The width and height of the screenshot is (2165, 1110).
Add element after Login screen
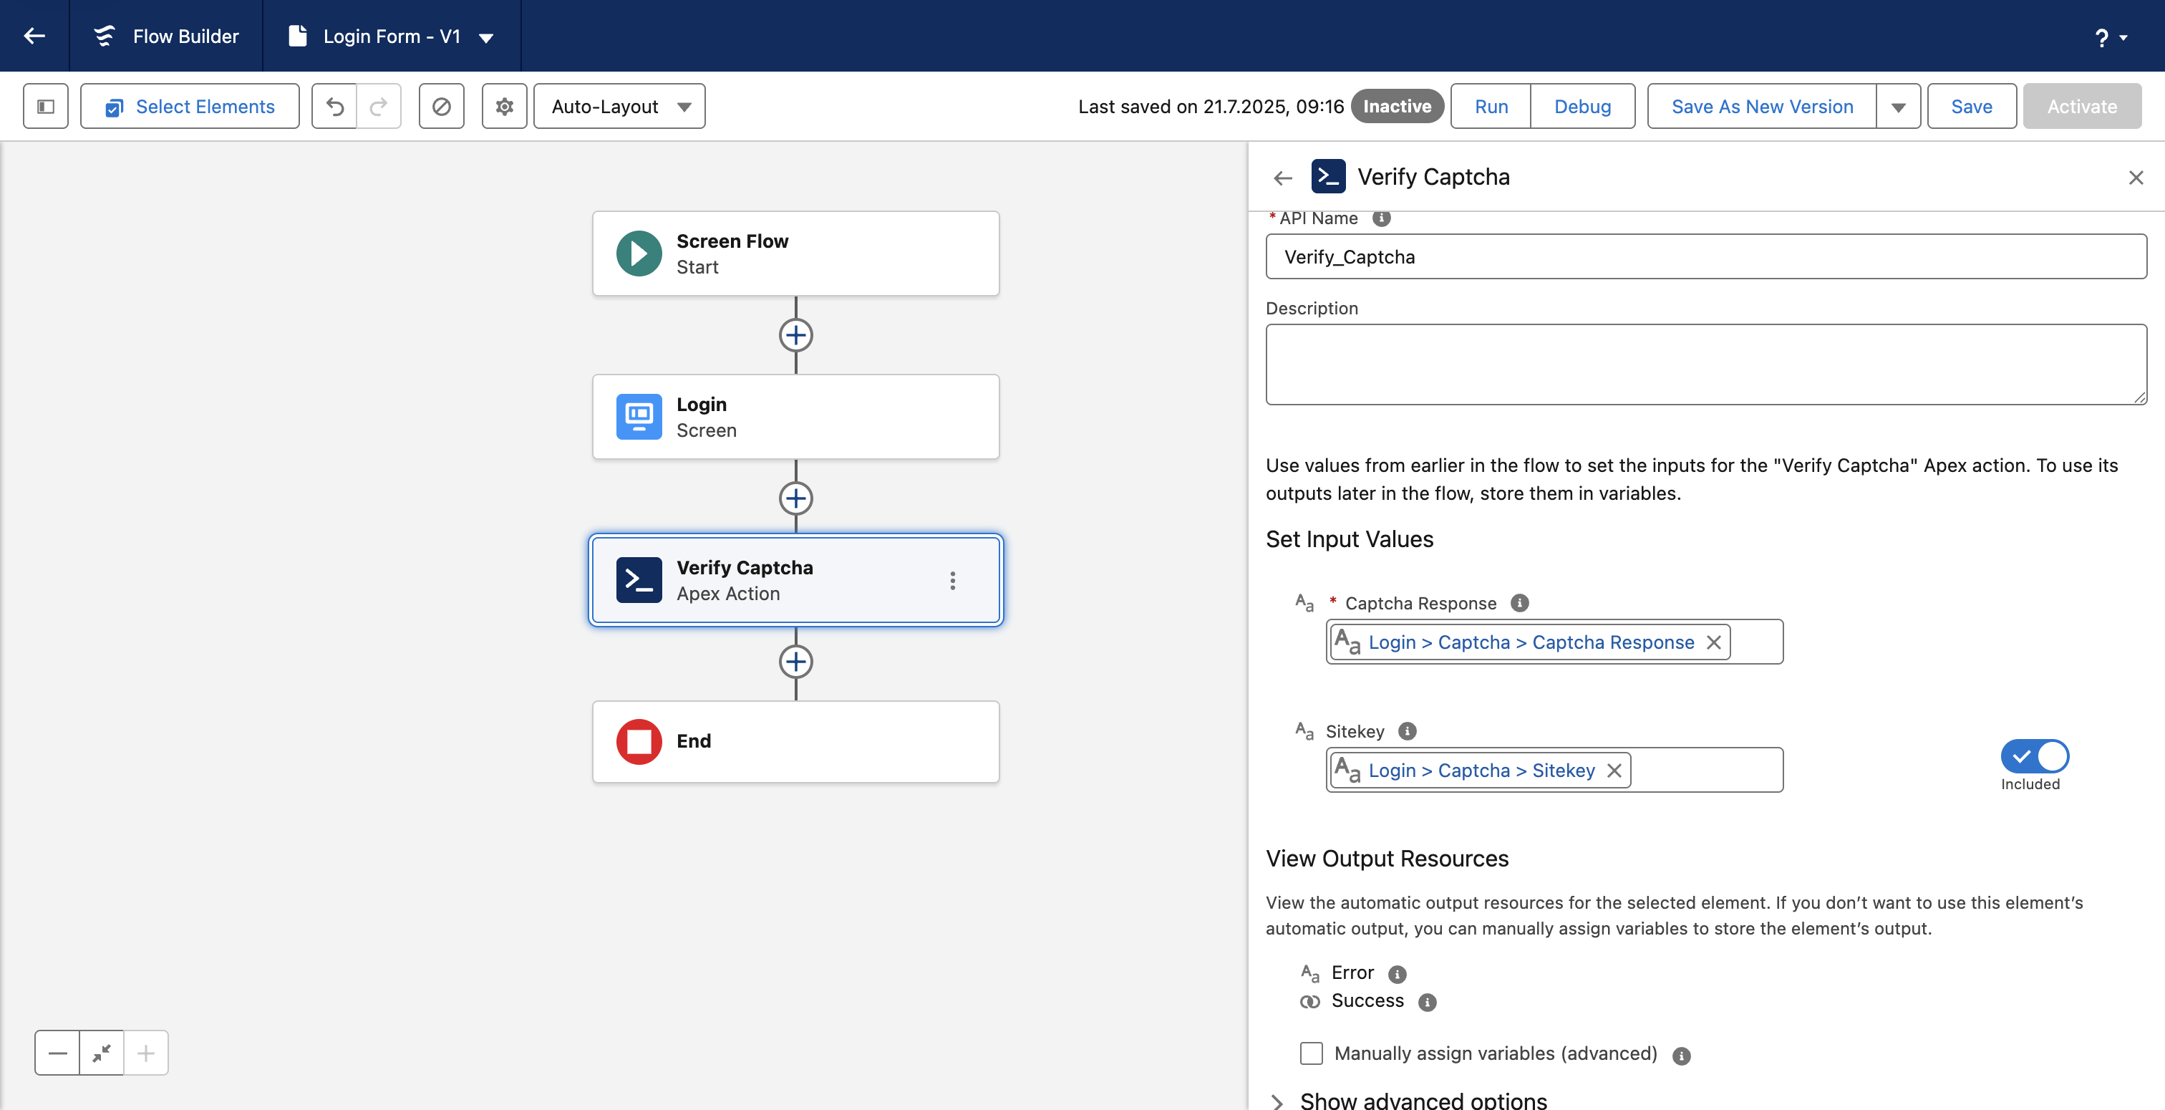[795, 498]
